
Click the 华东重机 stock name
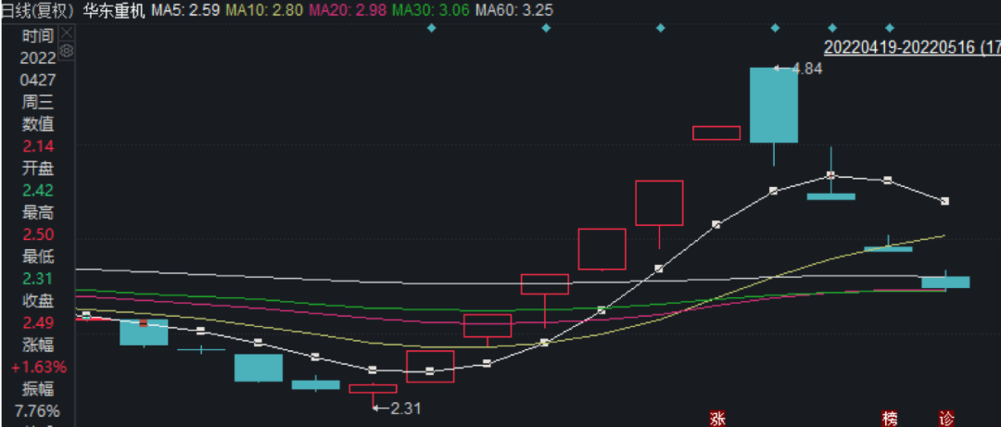114,10
